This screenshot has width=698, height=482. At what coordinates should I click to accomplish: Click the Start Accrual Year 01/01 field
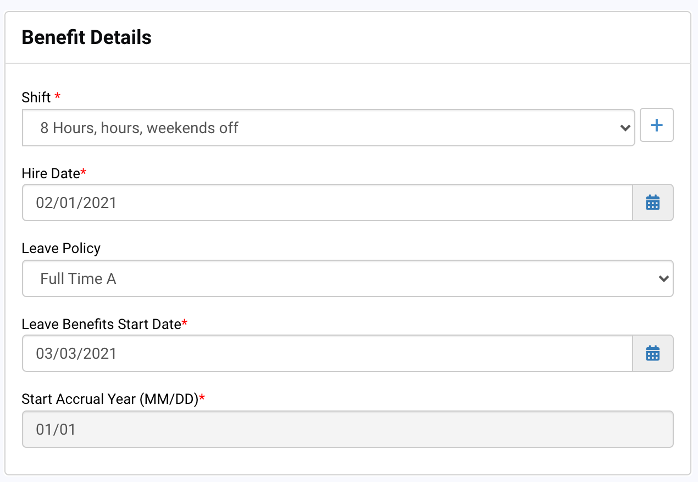348,429
